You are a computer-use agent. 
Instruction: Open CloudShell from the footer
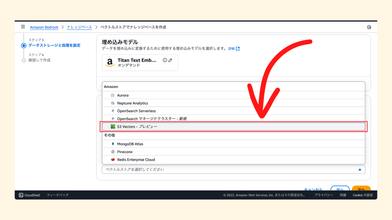click(x=29, y=195)
